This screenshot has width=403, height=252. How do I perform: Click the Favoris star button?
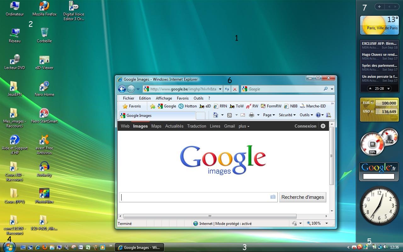tap(132, 106)
